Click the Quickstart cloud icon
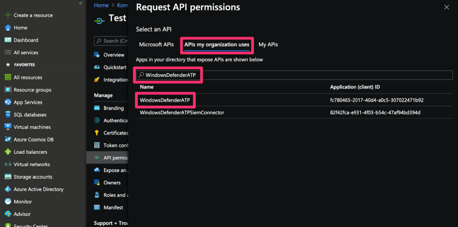Screen dimensions: 458x227 tap(97, 67)
